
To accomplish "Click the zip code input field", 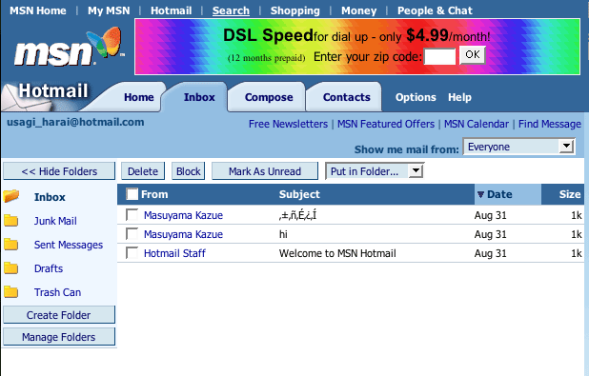I will click(439, 56).
